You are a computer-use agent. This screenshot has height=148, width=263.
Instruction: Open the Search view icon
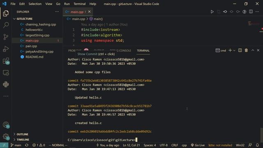tap(6, 25)
